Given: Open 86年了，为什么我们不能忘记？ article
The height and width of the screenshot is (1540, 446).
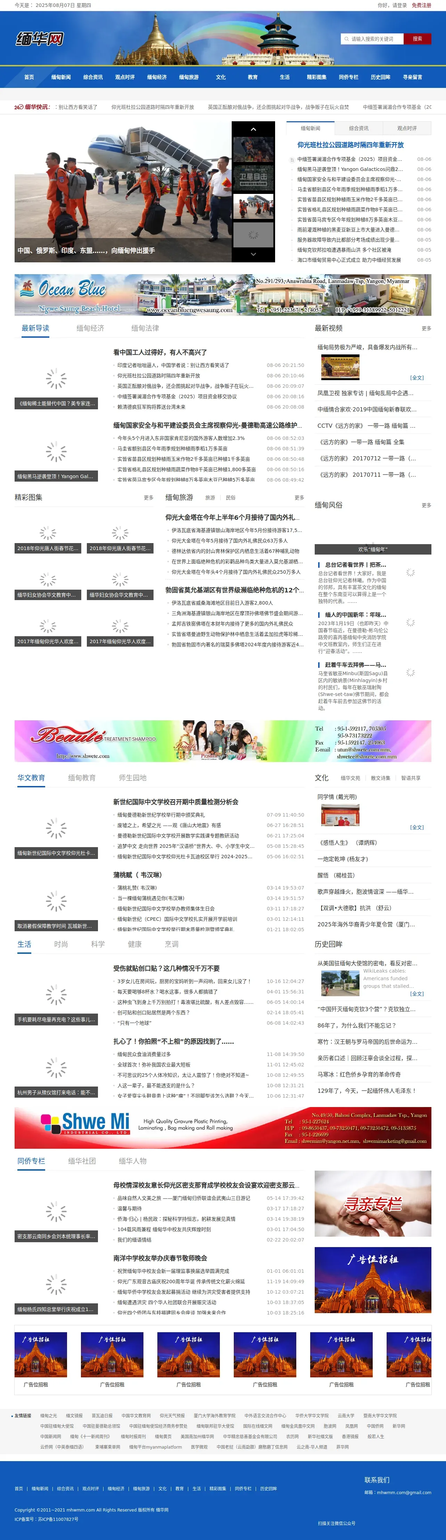Looking at the screenshot, I should pyautogui.click(x=356, y=1025).
